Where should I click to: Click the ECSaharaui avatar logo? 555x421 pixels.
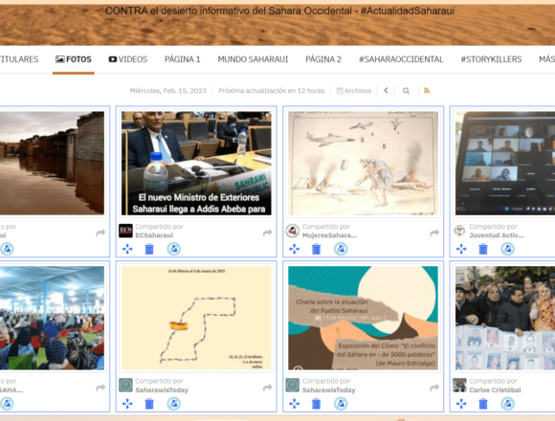click(125, 231)
